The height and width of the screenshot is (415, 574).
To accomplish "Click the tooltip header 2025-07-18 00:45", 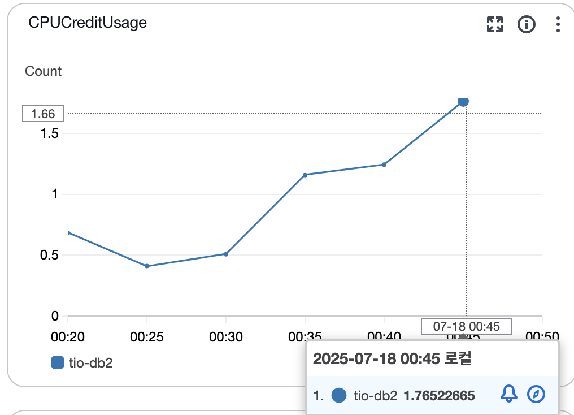I will click(x=392, y=358).
